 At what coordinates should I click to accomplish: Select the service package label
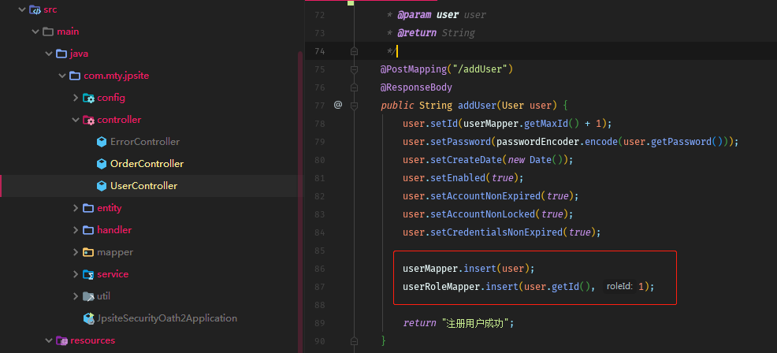(113, 274)
